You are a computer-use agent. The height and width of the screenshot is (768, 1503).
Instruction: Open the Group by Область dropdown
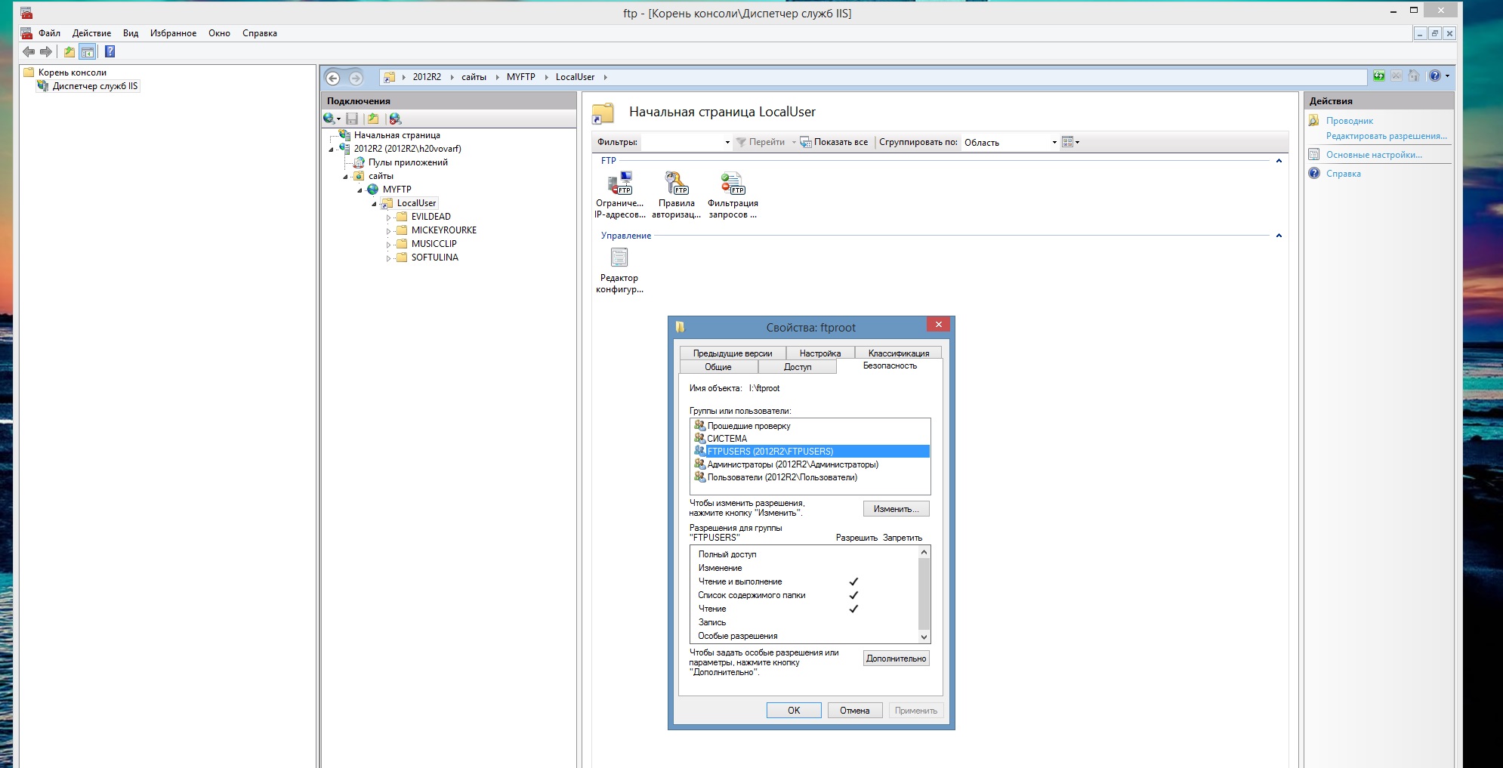click(1054, 143)
